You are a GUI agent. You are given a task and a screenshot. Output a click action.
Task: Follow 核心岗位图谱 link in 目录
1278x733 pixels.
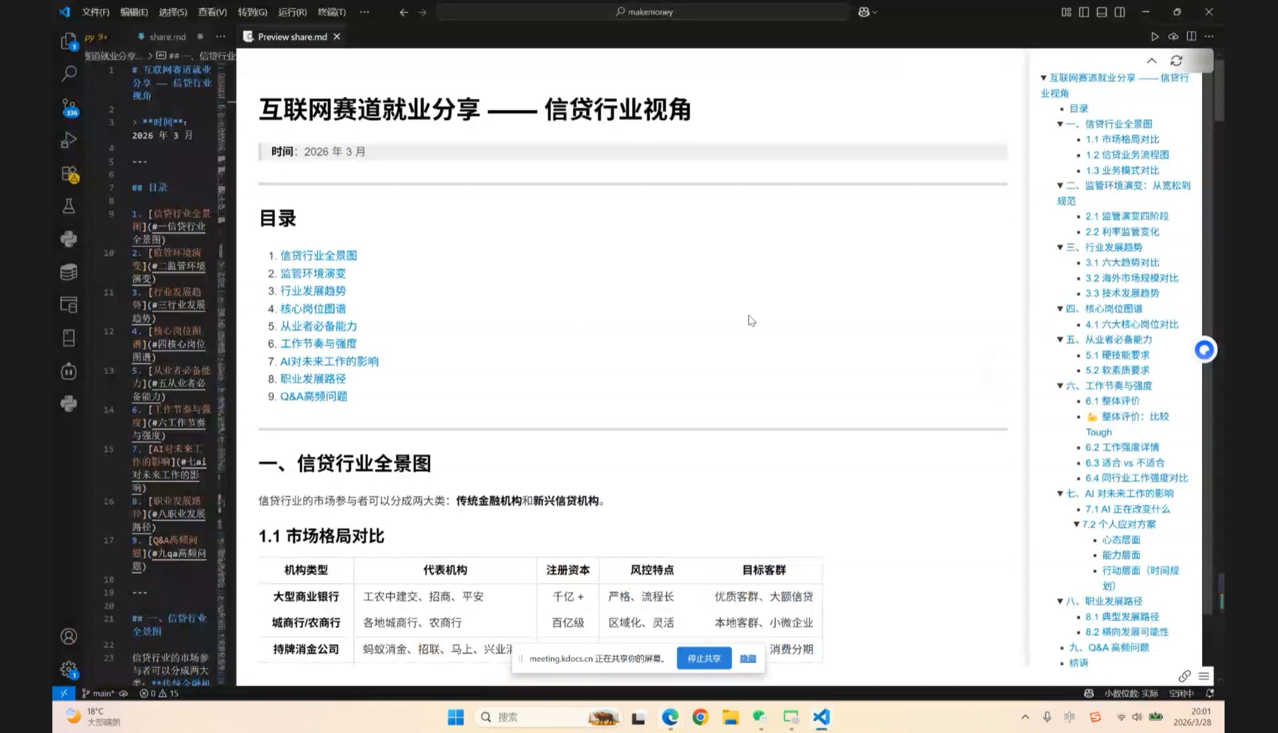[313, 309]
